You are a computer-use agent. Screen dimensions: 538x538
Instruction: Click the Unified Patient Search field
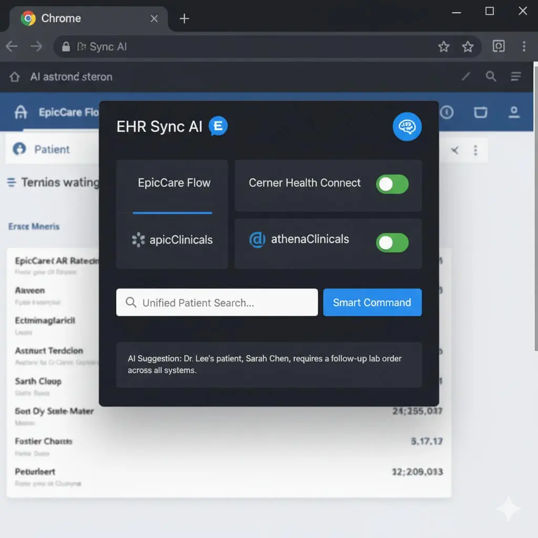pyautogui.click(x=216, y=302)
